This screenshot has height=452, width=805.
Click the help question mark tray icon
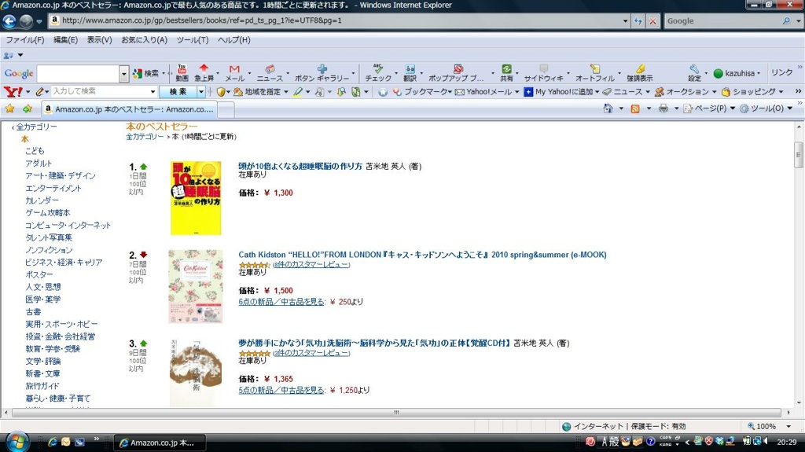tap(650, 441)
